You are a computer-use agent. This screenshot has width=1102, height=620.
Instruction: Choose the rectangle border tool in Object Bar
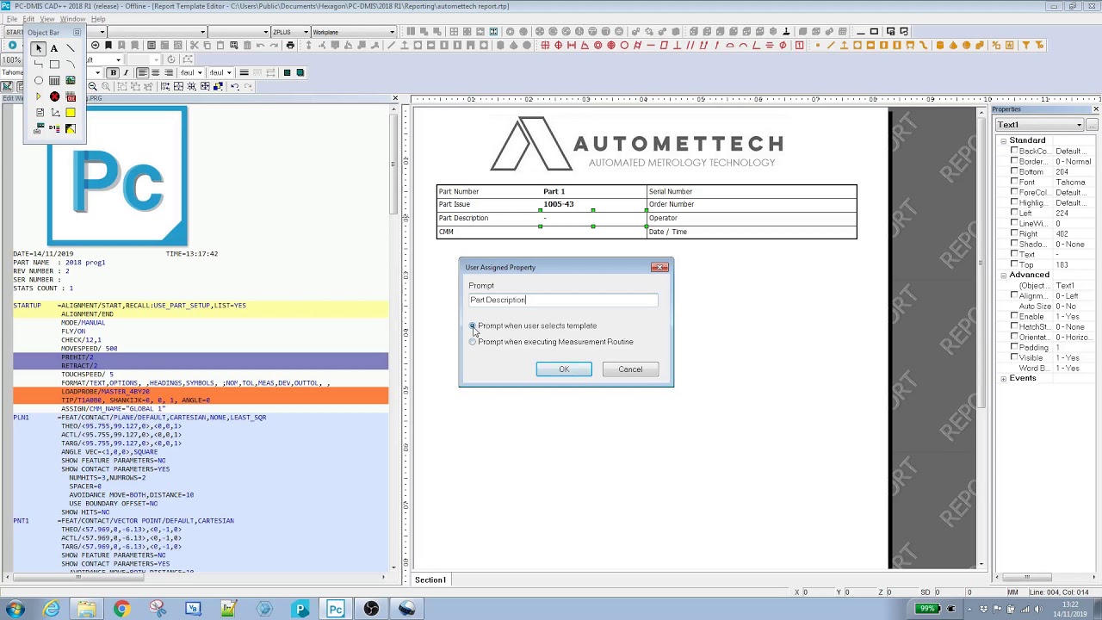(x=54, y=64)
